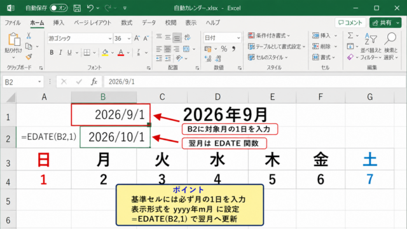Click Increase Indent icon
The width and height of the screenshot is (407, 229).
click(x=168, y=58)
